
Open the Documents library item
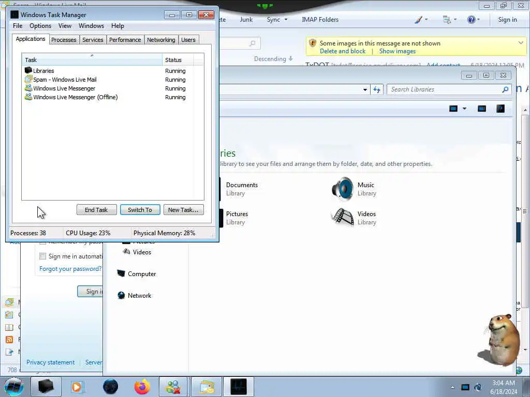[242, 189]
